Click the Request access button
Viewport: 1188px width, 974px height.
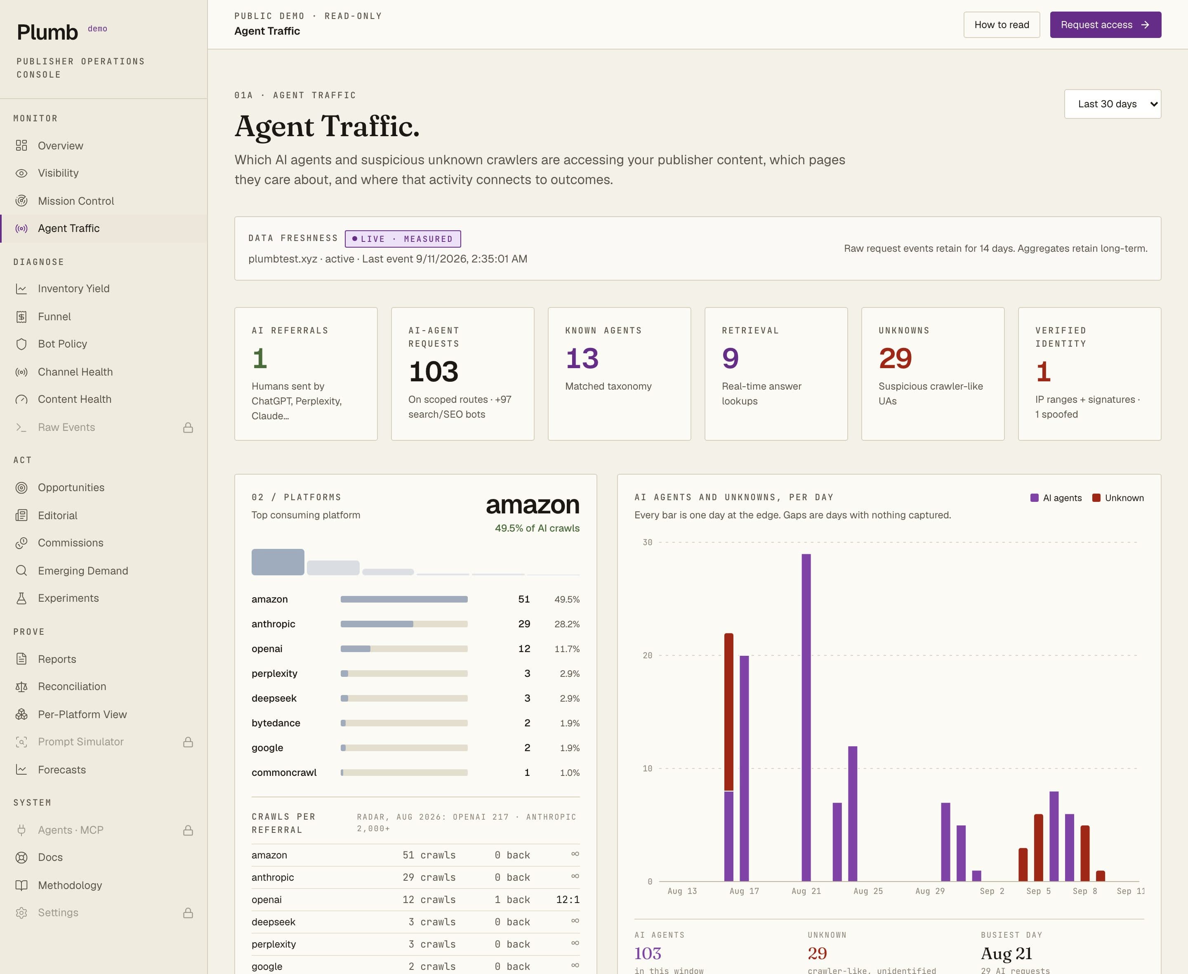[x=1105, y=25]
